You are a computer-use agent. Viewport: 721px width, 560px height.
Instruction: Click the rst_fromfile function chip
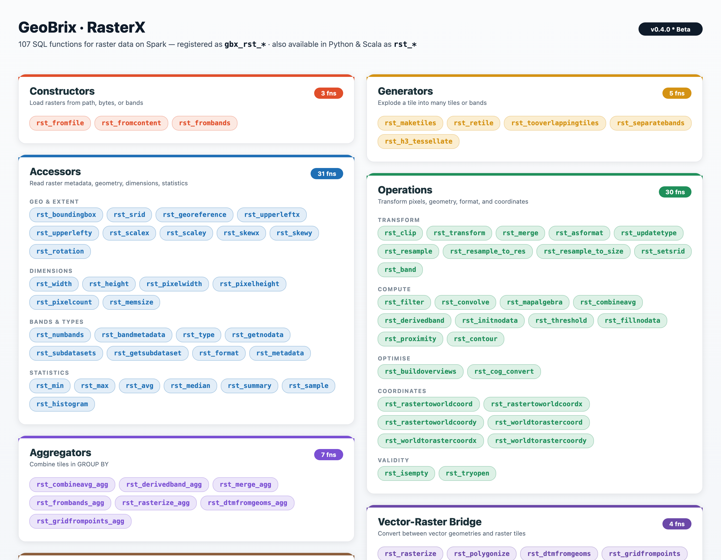(x=60, y=123)
